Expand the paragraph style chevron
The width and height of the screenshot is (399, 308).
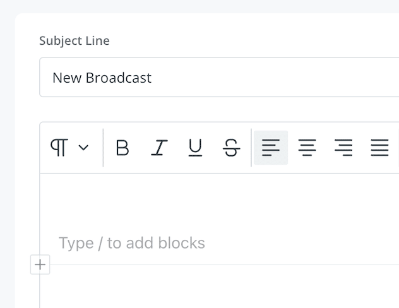click(x=83, y=148)
